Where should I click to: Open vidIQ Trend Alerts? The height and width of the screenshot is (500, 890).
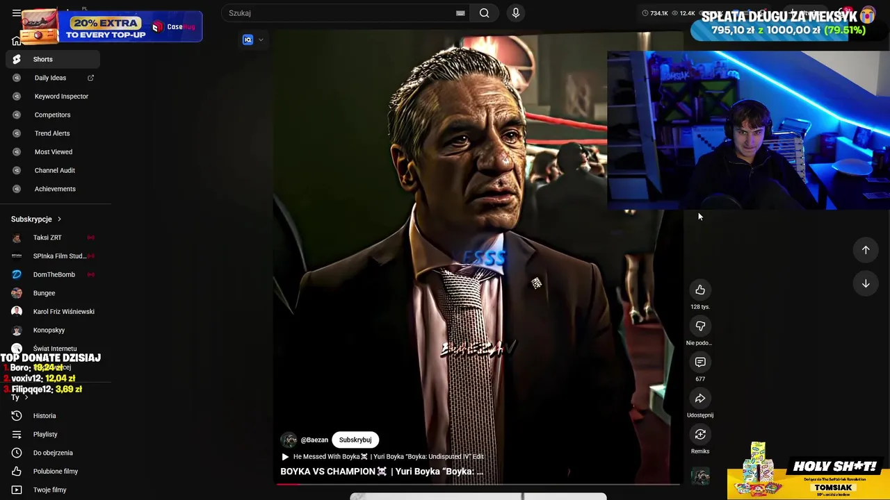52,133
